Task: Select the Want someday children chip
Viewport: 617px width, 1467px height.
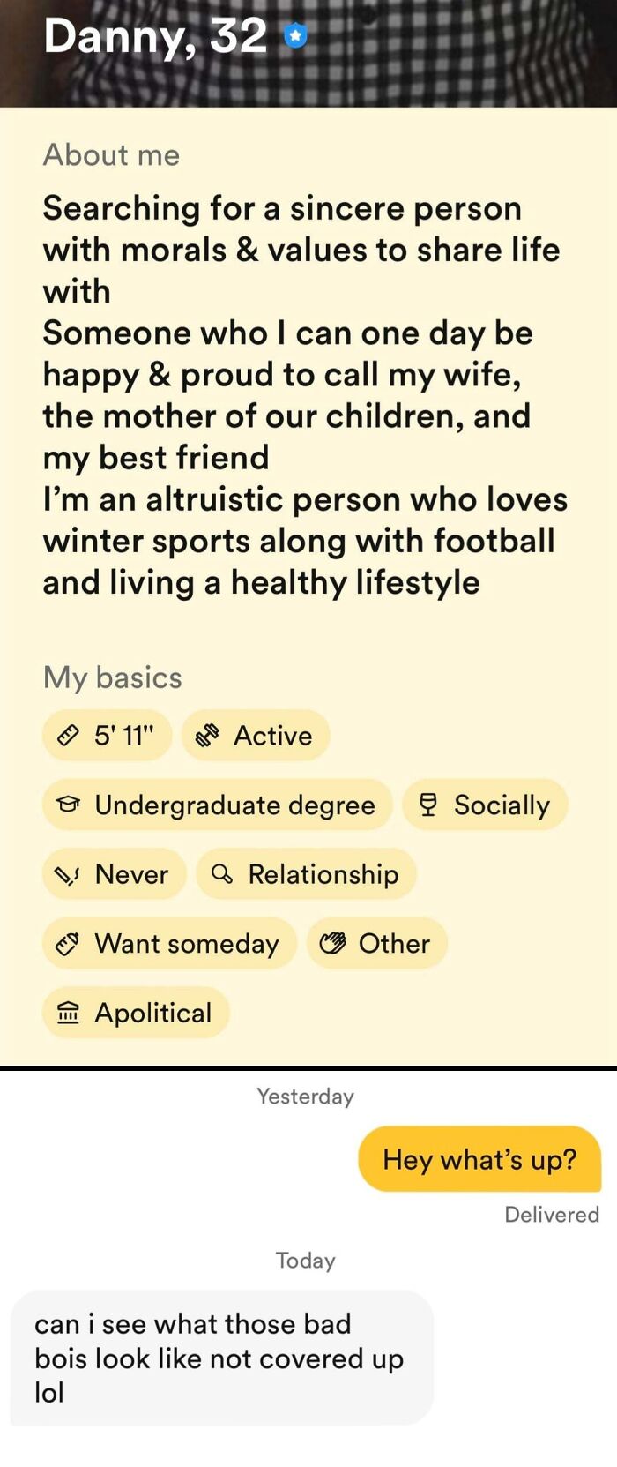Action: [x=168, y=943]
